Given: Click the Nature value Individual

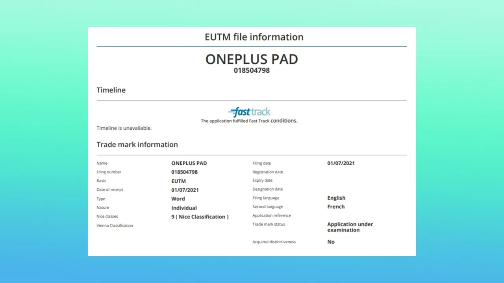Looking at the screenshot, I should click(184, 208).
